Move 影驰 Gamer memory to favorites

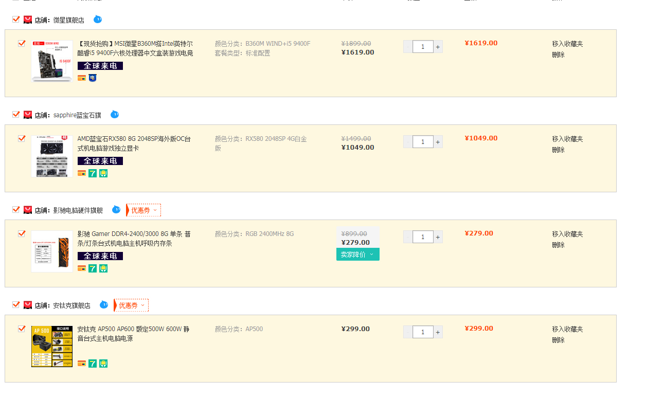point(567,234)
